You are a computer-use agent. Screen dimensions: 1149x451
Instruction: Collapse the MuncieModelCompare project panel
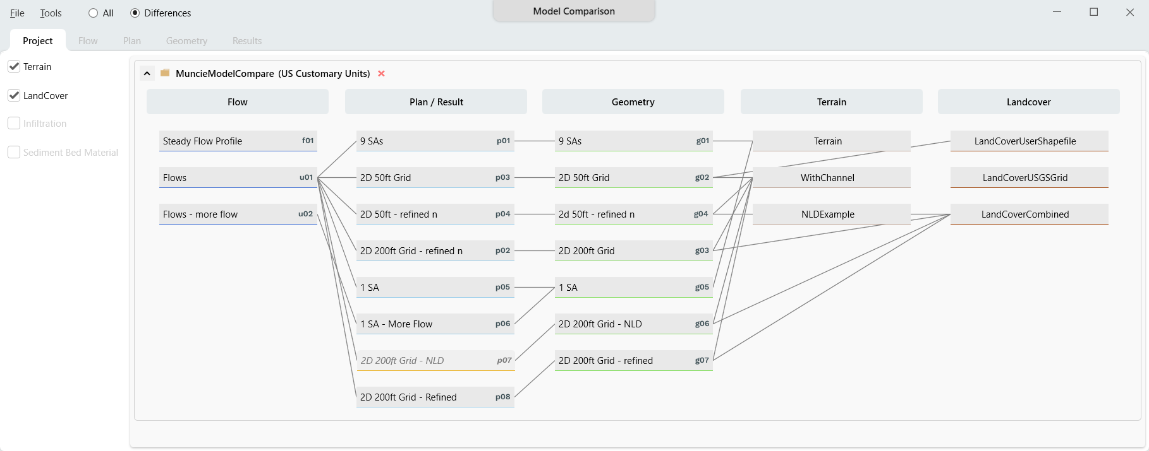tap(147, 73)
